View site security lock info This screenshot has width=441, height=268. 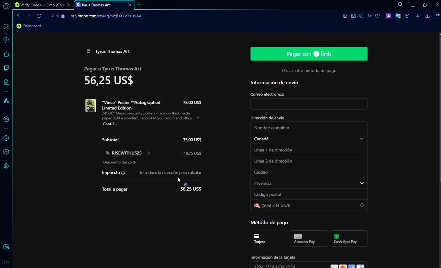63,16
